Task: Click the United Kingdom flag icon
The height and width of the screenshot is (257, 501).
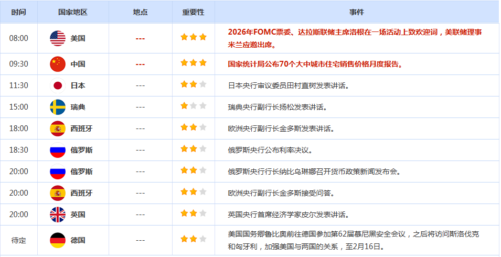Action: (57, 215)
